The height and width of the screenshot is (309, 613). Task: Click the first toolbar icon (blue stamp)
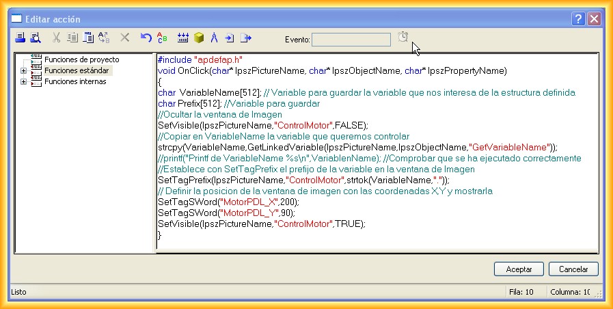[x=21, y=38]
